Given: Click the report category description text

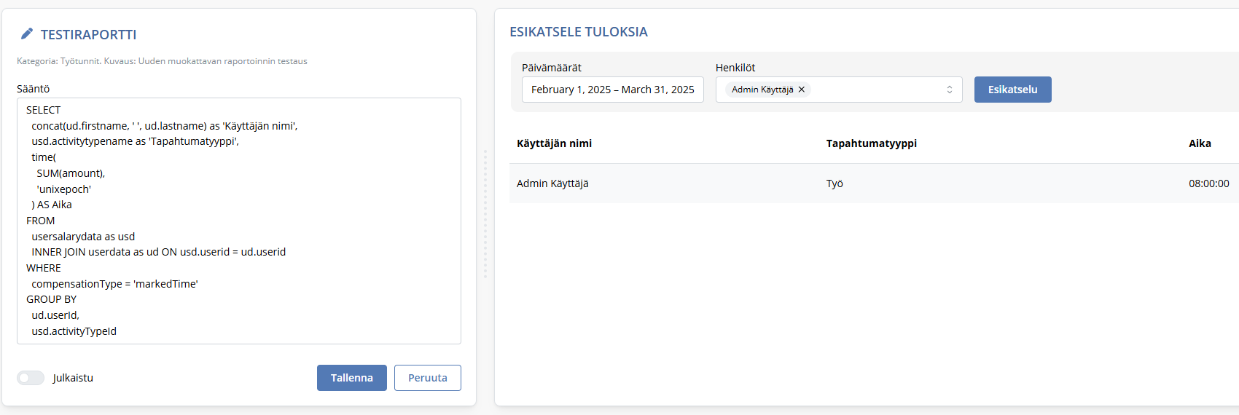Looking at the screenshot, I should click(162, 61).
